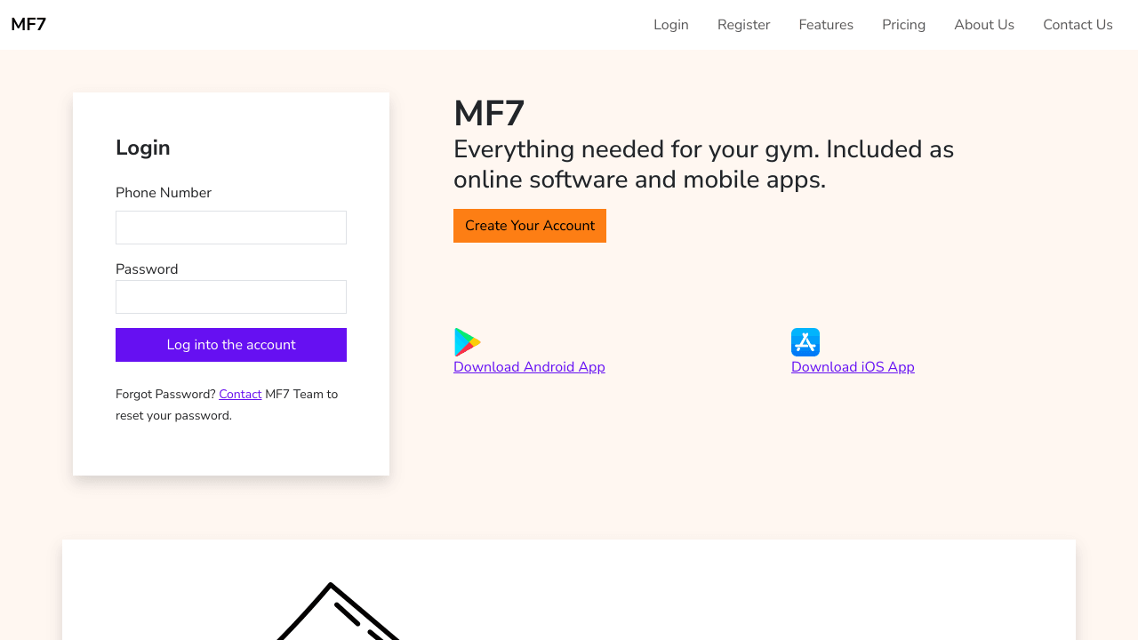Image resolution: width=1138 pixels, height=640 pixels.
Task: Follow the Download iOS App link
Action: click(853, 367)
